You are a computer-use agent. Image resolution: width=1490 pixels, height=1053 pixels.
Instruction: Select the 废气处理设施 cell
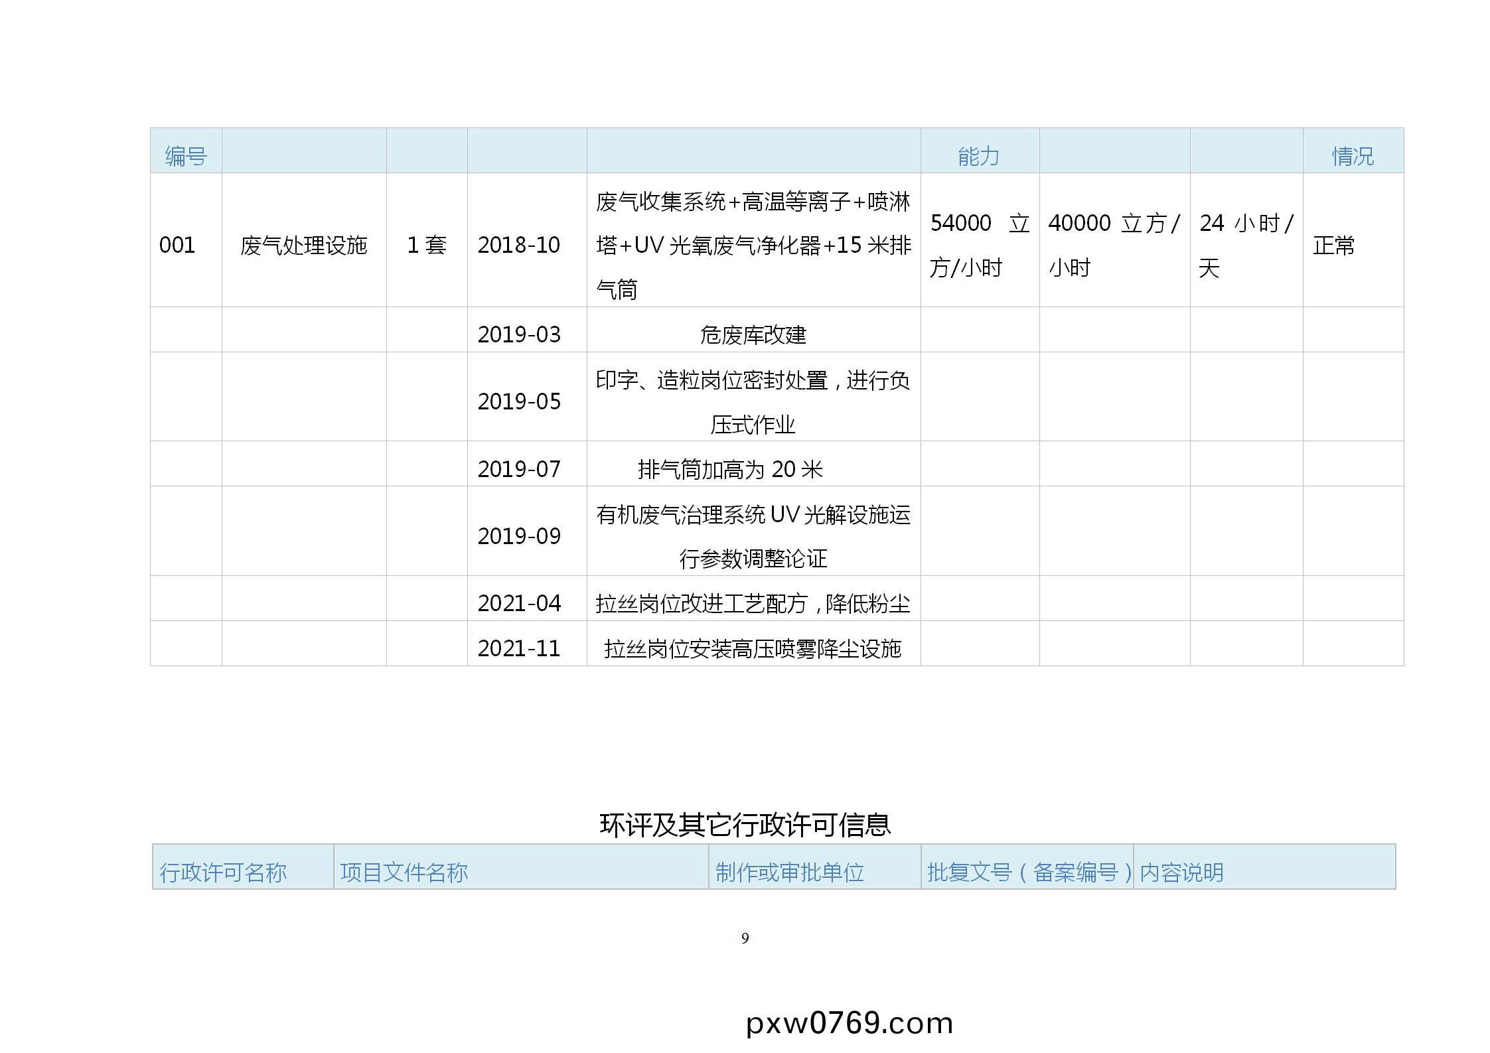[303, 245]
